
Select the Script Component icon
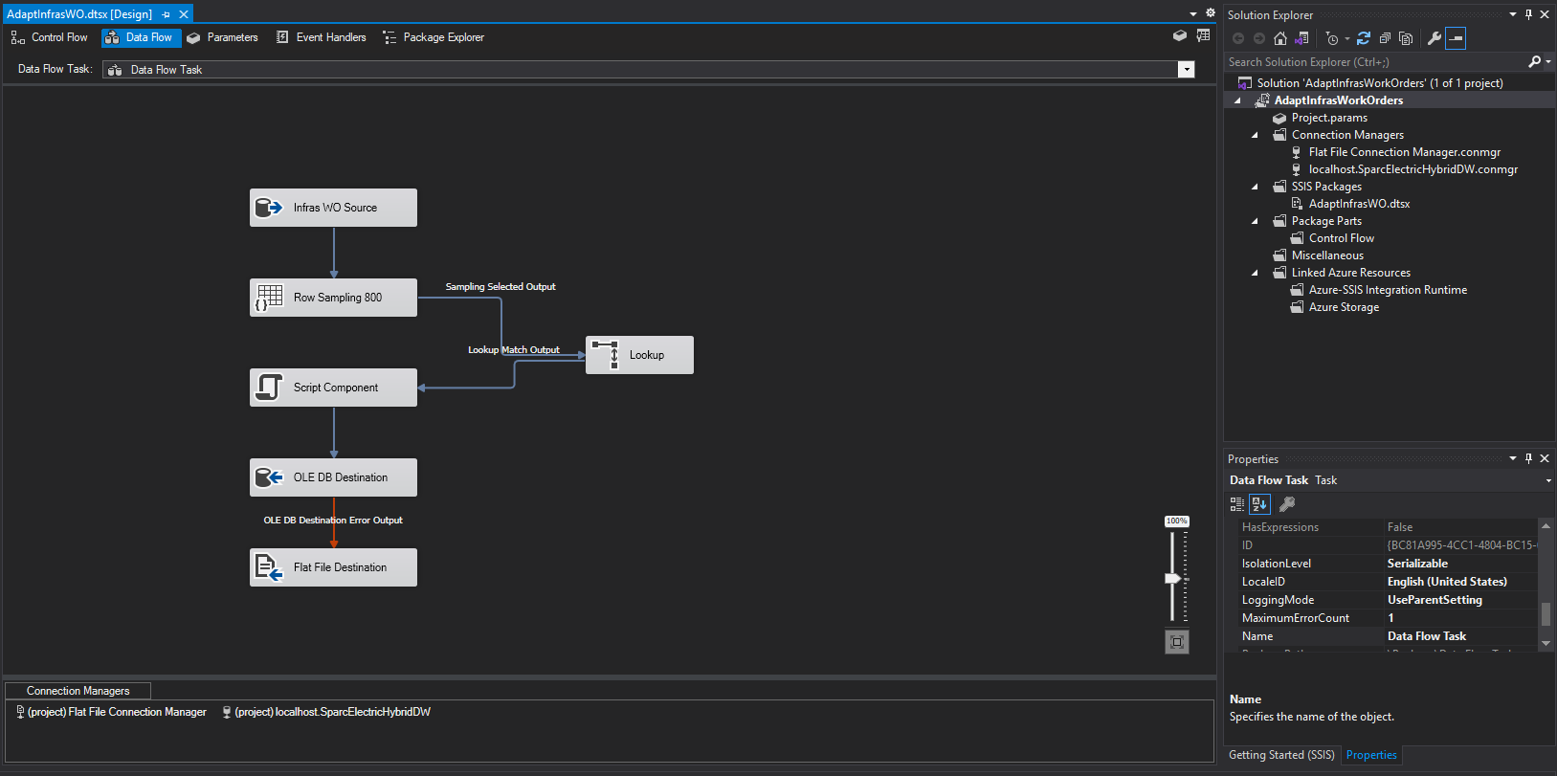pos(269,388)
